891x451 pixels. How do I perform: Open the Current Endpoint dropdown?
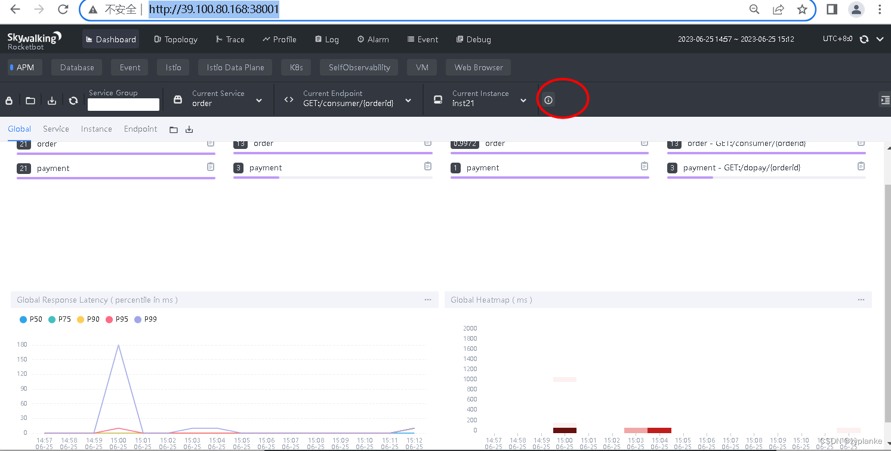(x=408, y=100)
